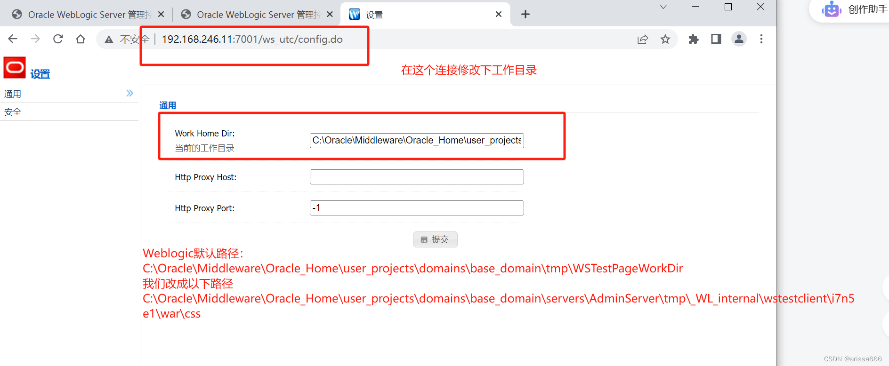Click the Http Proxy Host input field
The width and height of the screenshot is (889, 366).
point(417,177)
